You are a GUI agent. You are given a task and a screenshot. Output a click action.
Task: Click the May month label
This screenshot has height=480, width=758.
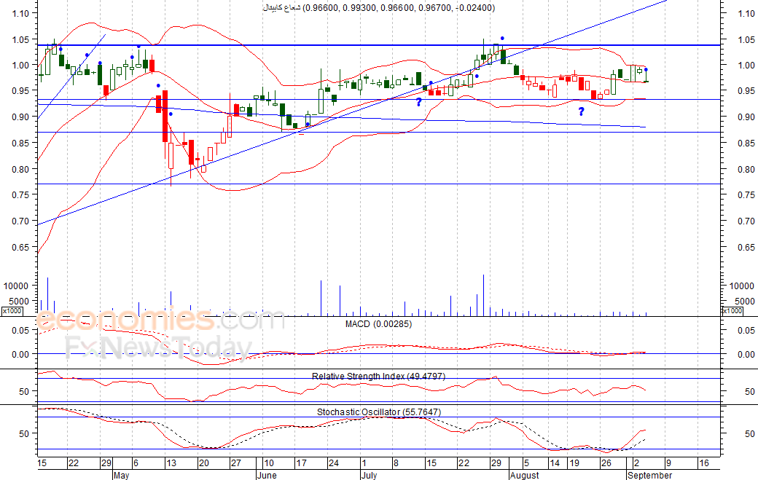(121, 475)
